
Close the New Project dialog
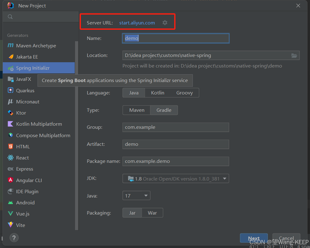[298, 6]
